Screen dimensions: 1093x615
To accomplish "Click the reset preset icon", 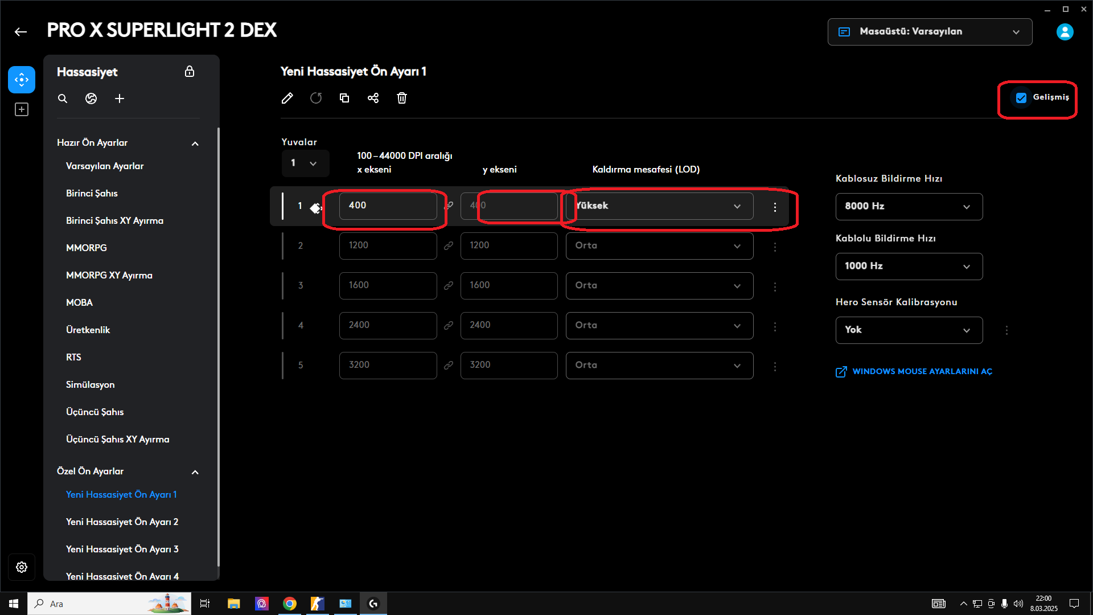I will tap(316, 98).
